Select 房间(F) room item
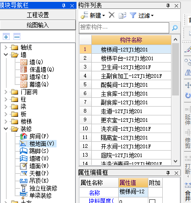 pyautogui.click(x=34, y=136)
